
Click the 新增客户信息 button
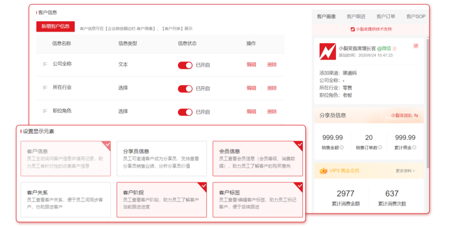click(55, 26)
